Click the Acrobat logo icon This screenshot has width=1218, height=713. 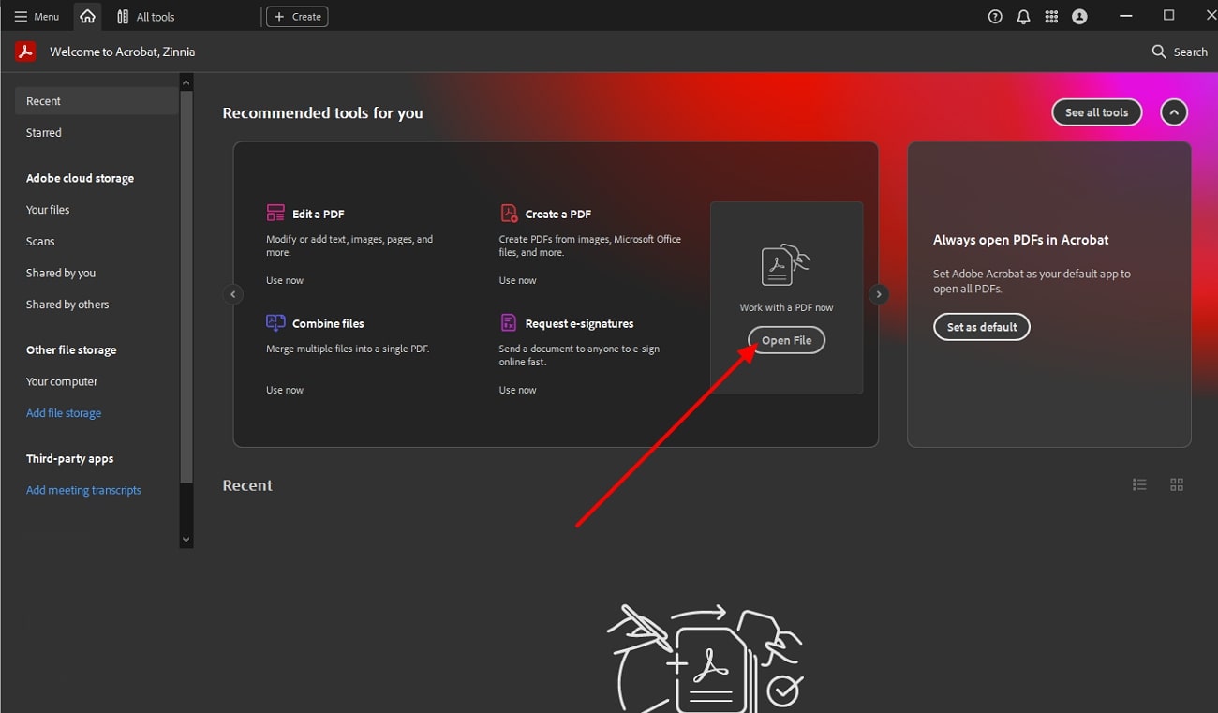click(25, 52)
